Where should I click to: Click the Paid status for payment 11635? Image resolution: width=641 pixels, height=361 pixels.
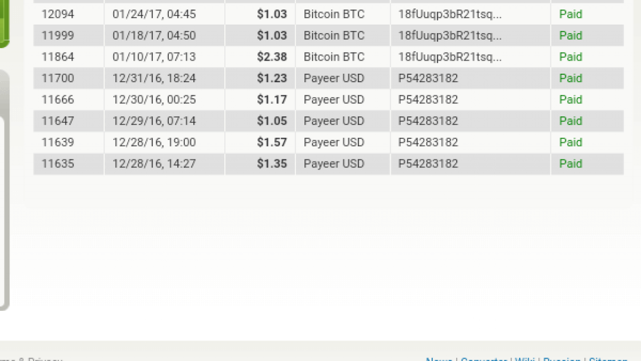tap(570, 164)
